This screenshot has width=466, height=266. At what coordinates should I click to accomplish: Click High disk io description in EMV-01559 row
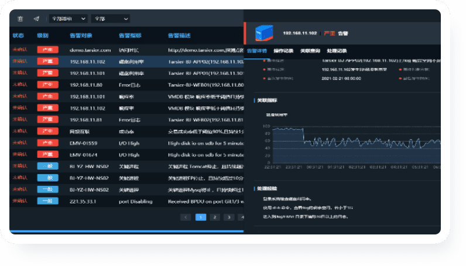click(205, 143)
